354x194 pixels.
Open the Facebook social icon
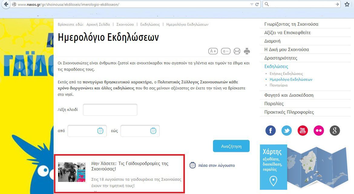click(x=270, y=131)
